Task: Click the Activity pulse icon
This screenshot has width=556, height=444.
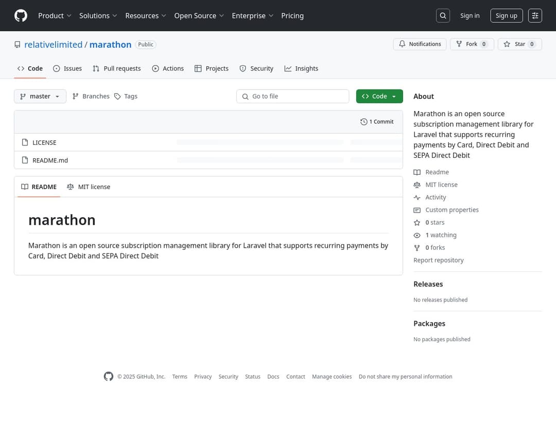Action: click(417, 197)
